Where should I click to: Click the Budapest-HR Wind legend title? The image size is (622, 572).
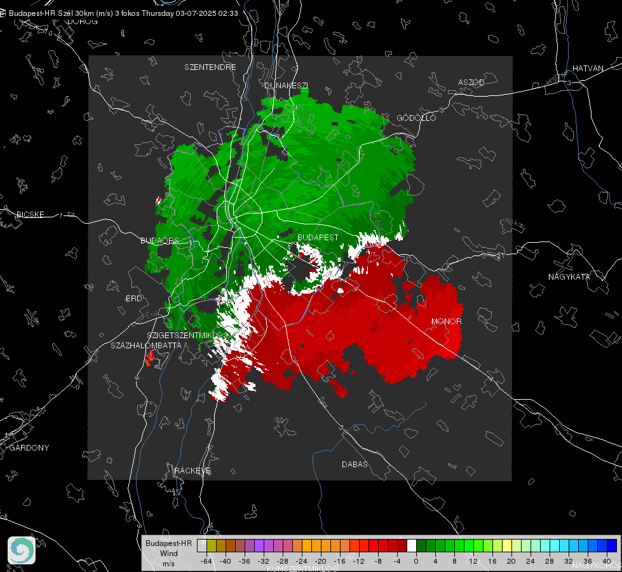click(x=168, y=553)
